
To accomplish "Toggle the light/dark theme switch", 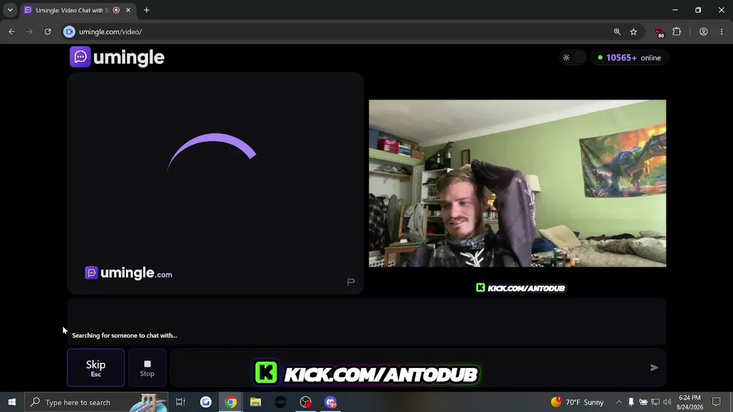I will pos(573,58).
